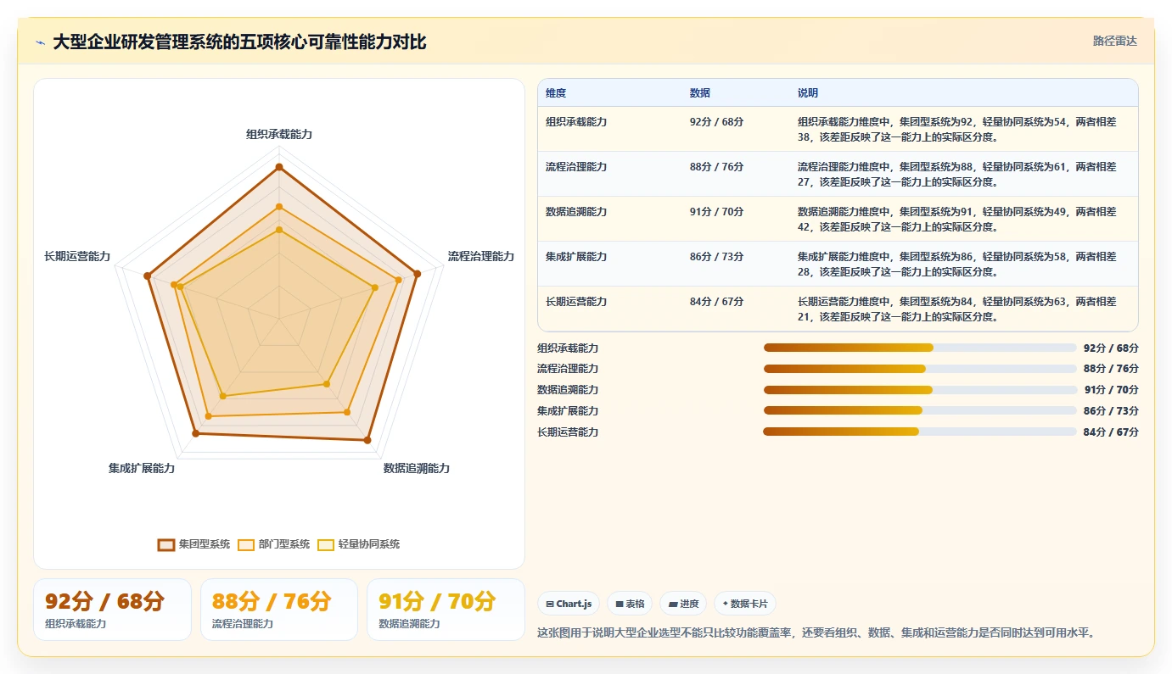Click radar axis label 组织承载能力
Image resolution: width=1172 pixels, height=674 pixels.
[279, 134]
